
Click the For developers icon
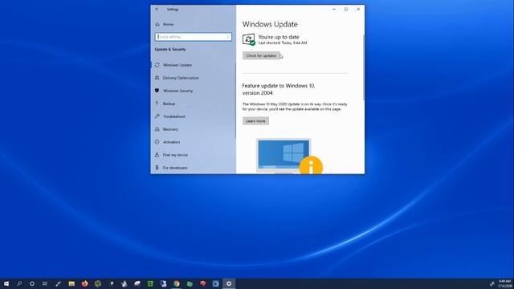157,168
